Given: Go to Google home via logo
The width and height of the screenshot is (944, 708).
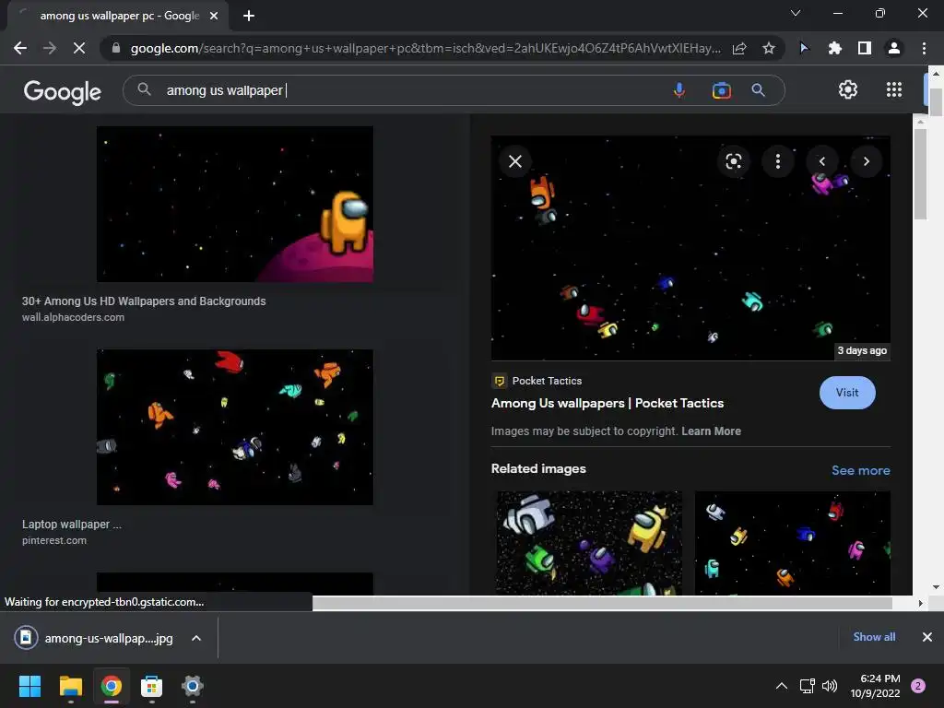Looking at the screenshot, I should click(62, 91).
